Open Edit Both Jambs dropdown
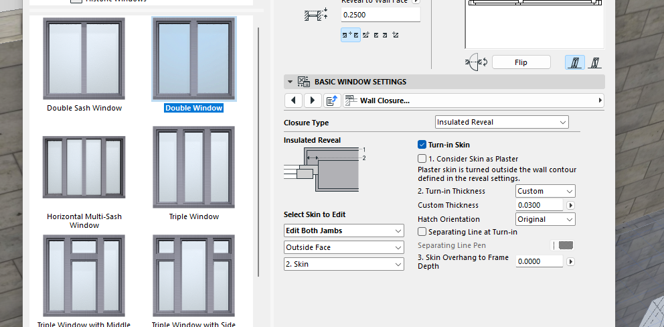Image resolution: width=664 pixels, height=327 pixels. point(344,231)
